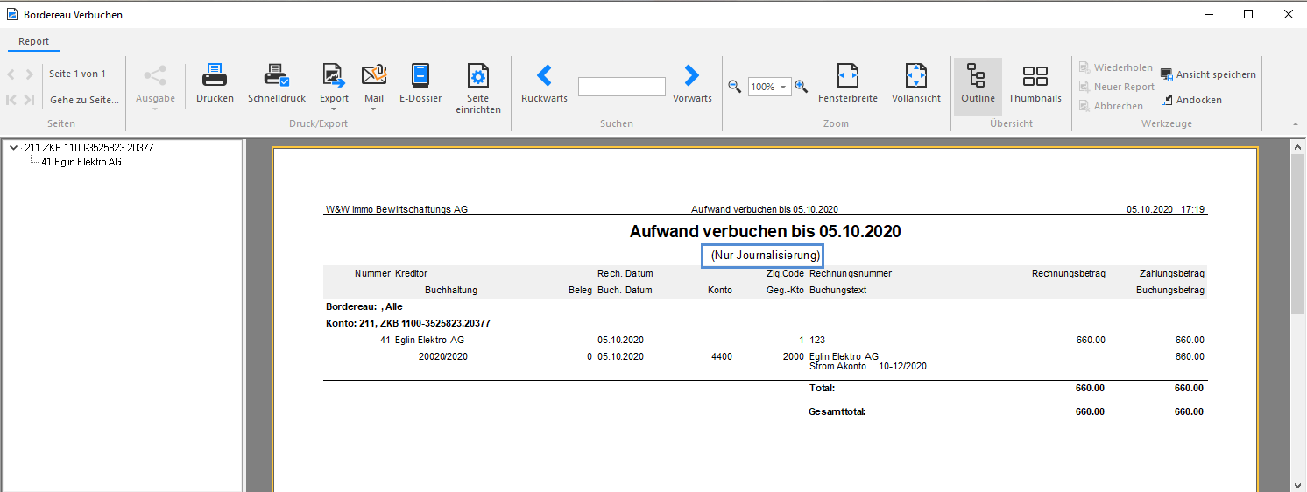
Task: Click account number 4400 in report
Action: coord(722,356)
